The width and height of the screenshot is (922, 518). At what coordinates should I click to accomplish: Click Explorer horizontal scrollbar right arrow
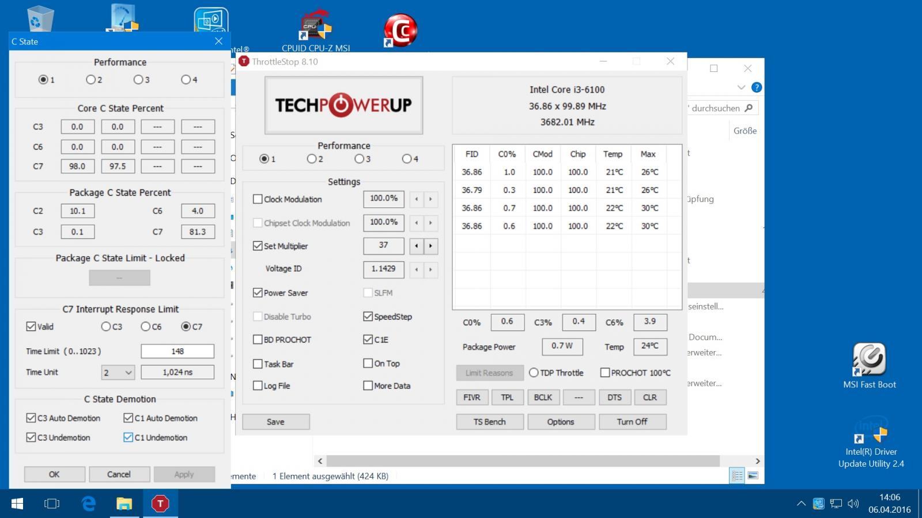click(x=758, y=461)
